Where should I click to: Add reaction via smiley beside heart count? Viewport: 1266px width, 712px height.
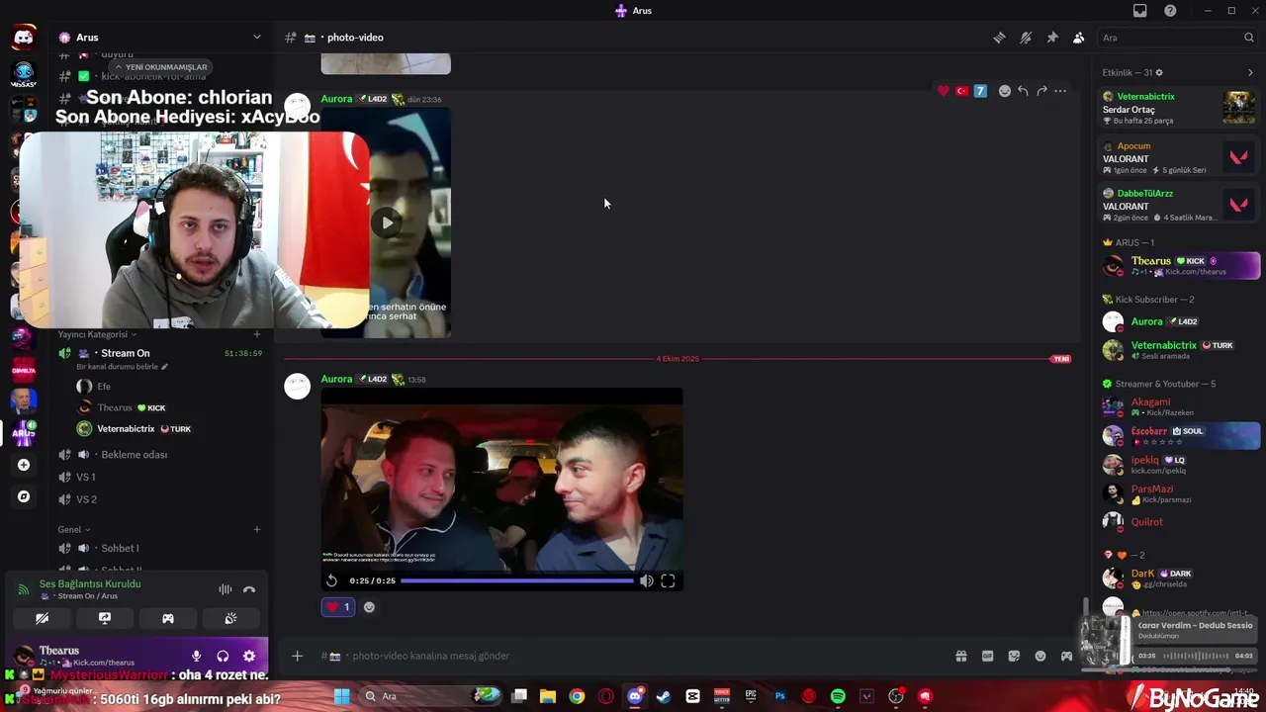369,607
